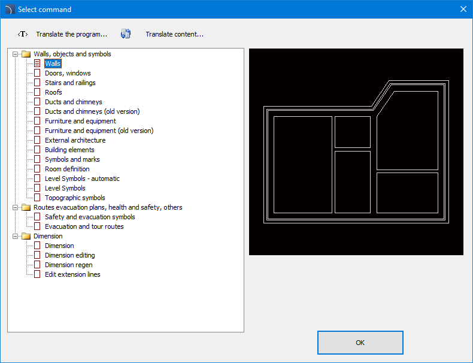Click the icon beside Stairs and railings
473x363 pixels.
coord(37,83)
